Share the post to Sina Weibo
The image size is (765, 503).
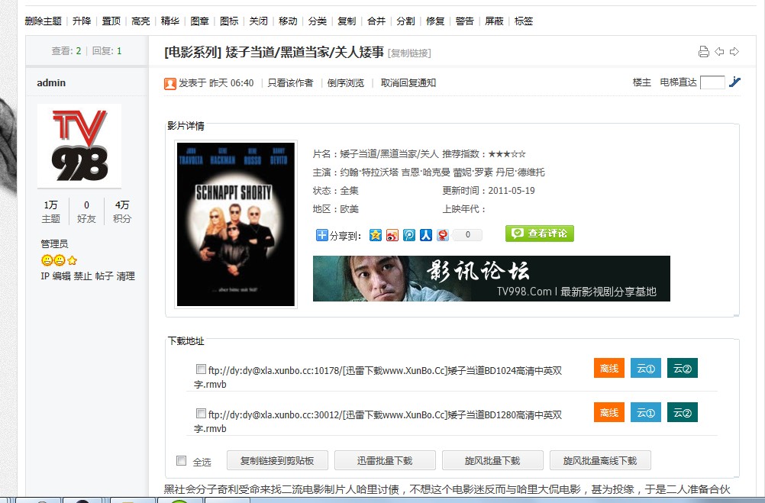392,236
